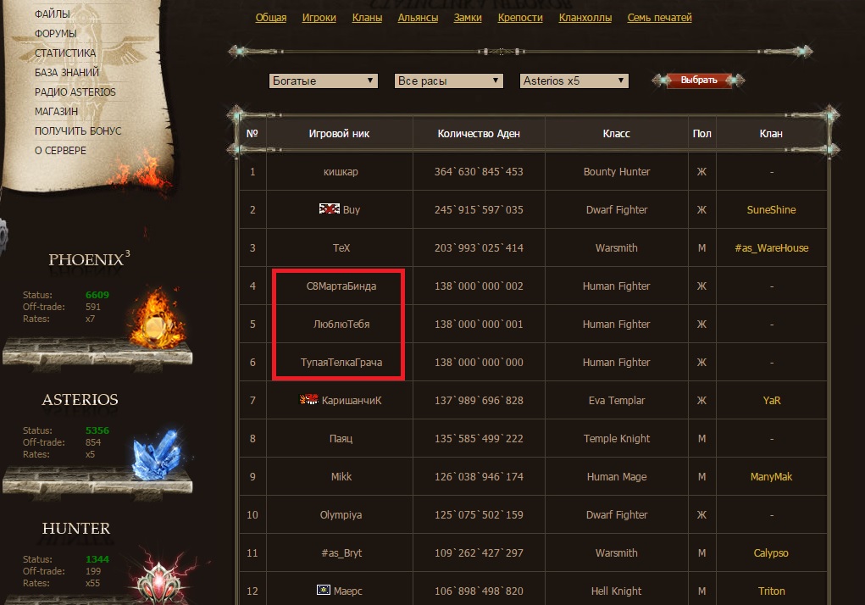
Task: Switch to the Игроки statistics tab
Action: (319, 18)
